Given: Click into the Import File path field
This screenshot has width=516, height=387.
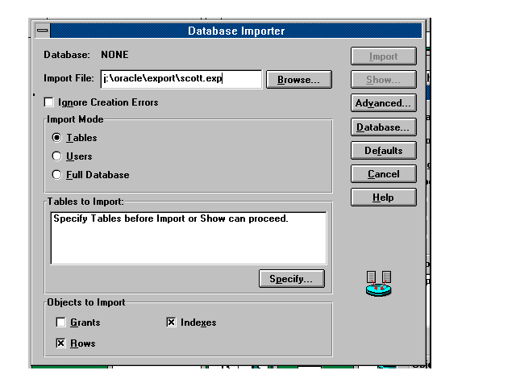Looking at the screenshot, I should (x=181, y=79).
